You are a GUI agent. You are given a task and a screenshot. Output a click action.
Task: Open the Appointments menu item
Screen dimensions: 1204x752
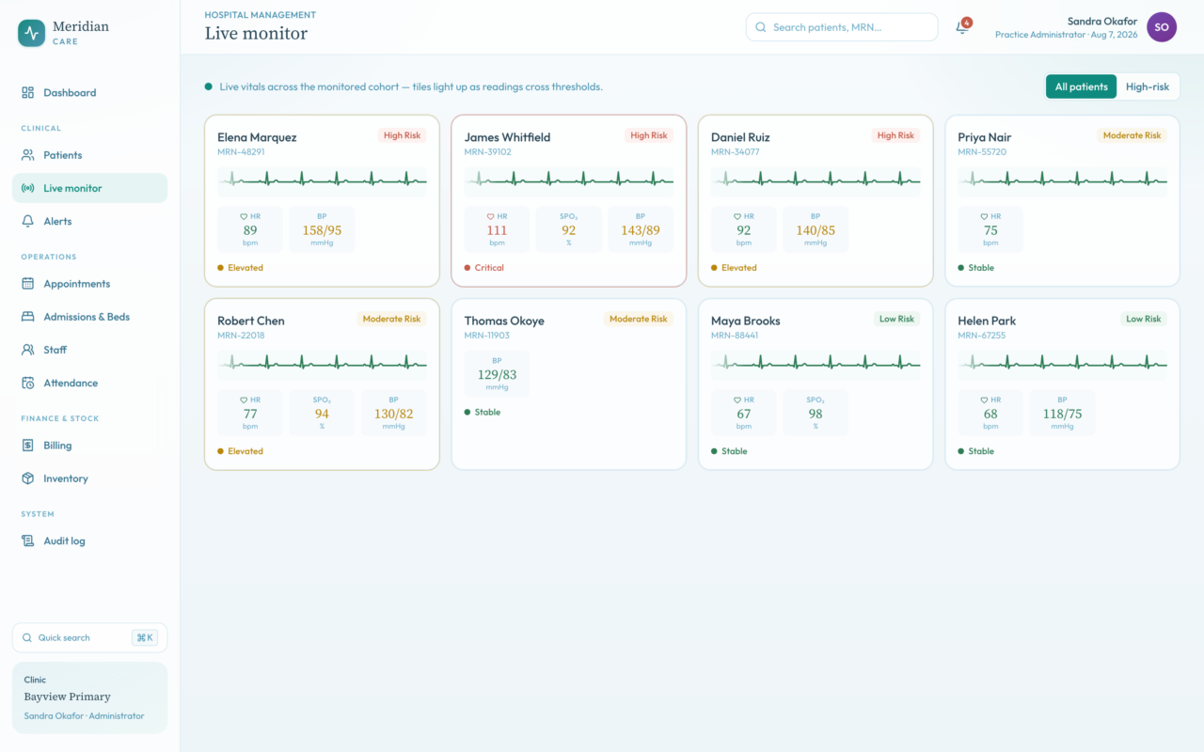coord(90,284)
